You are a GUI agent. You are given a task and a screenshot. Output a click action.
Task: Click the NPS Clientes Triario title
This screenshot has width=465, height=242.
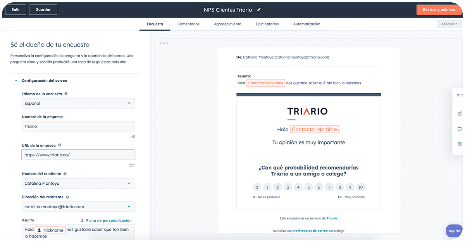[x=228, y=10]
